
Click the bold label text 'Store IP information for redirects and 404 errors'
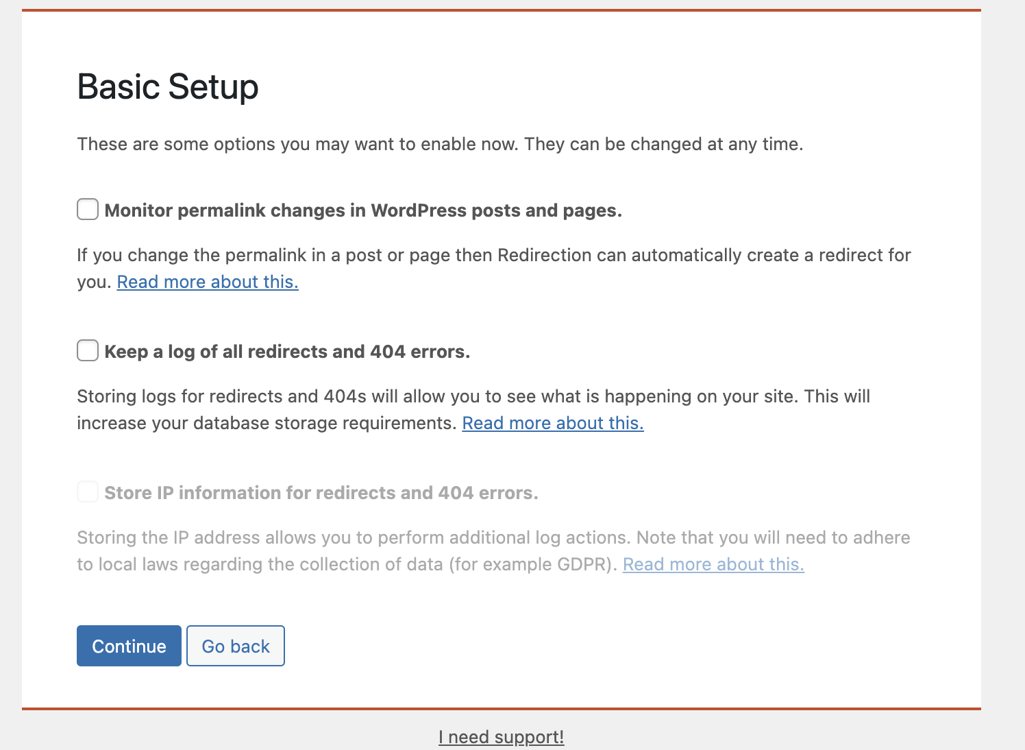pyautogui.click(x=321, y=493)
